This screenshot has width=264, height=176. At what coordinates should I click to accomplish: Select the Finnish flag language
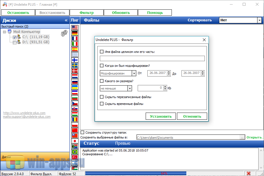[x=75, y=60]
